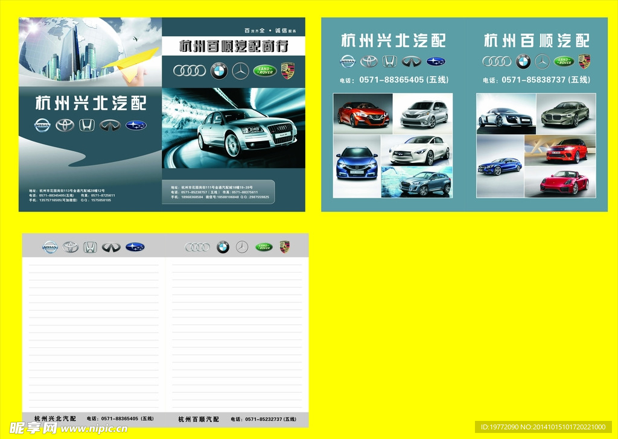The image size is (618, 439).
Task: Pick the Infiniti logo on the lined notepad header
Action: click(x=111, y=247)
